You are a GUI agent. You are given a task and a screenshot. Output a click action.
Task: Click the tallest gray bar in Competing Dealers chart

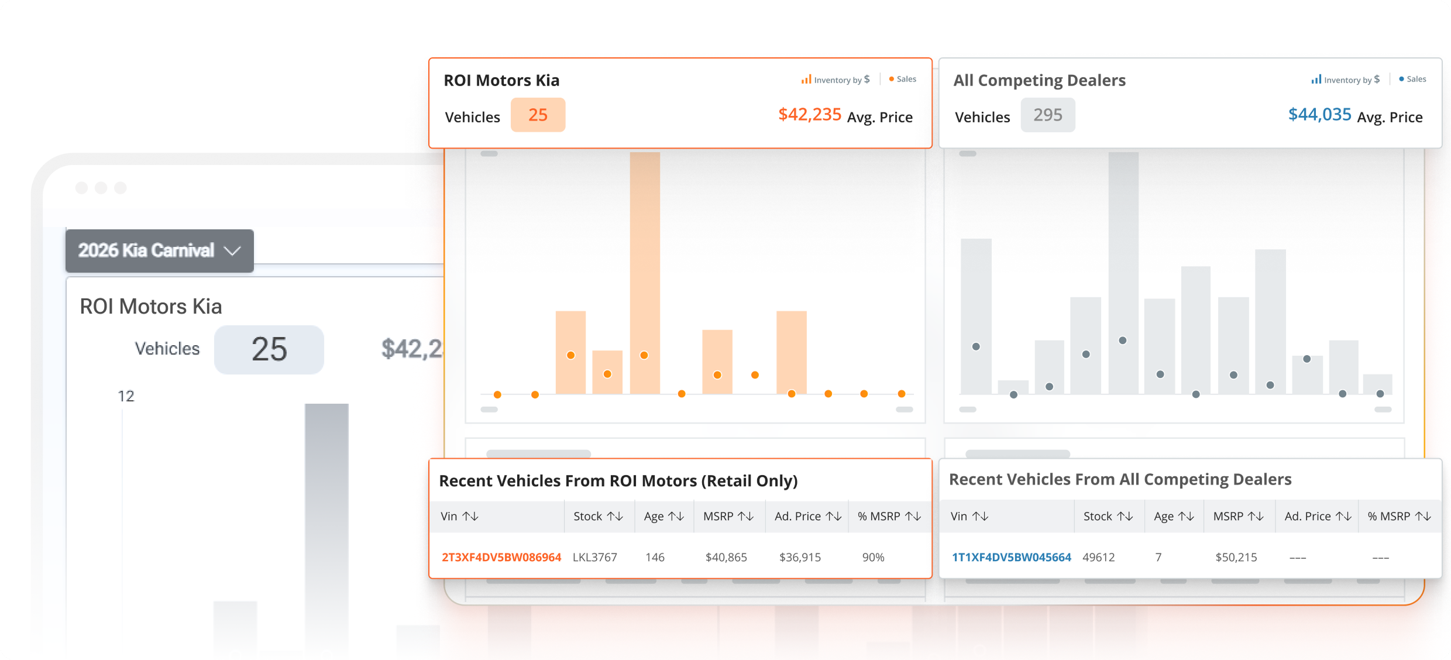[x=1123, y=273]
